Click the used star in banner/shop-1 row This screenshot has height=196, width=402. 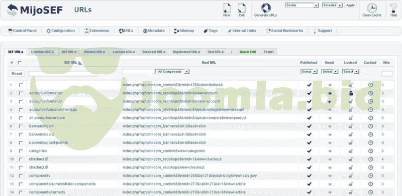click(330, 126)
